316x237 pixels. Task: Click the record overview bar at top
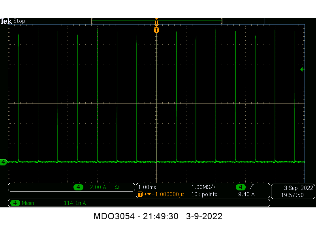[156, 21]
